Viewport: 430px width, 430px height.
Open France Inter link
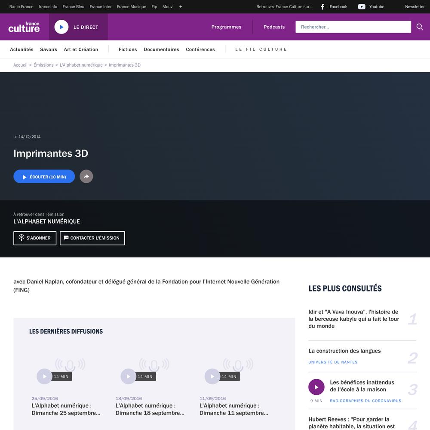[x=101, y=6]
